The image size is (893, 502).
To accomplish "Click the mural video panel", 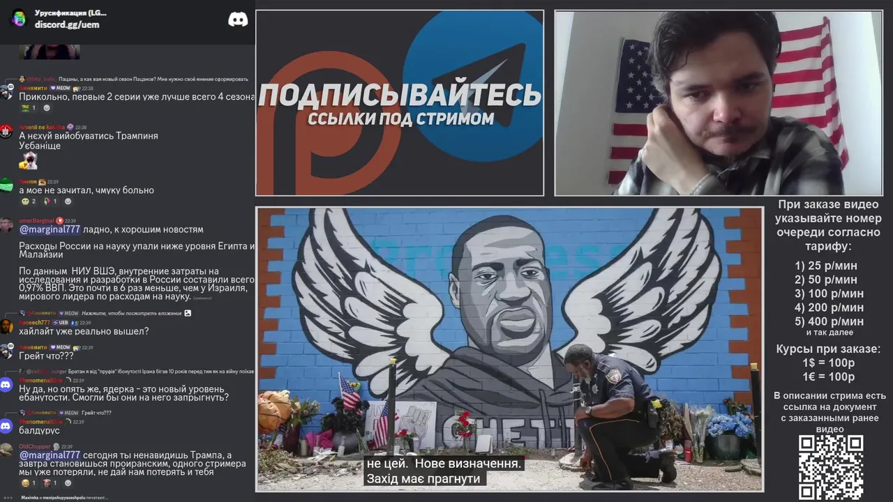I will coord(509,349).
